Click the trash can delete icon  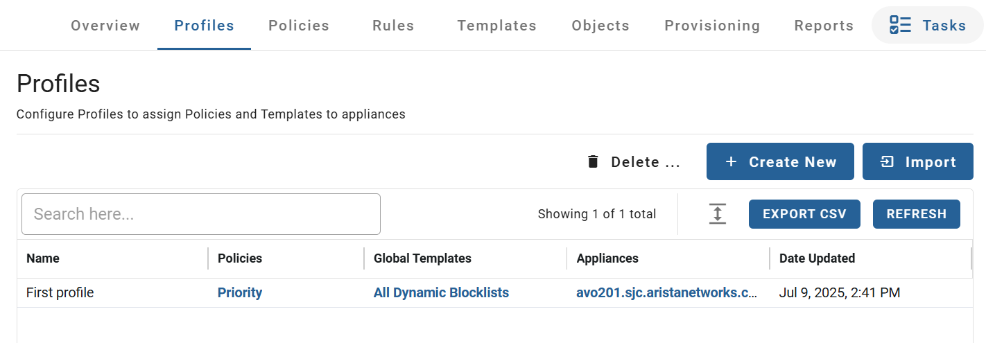592,161
